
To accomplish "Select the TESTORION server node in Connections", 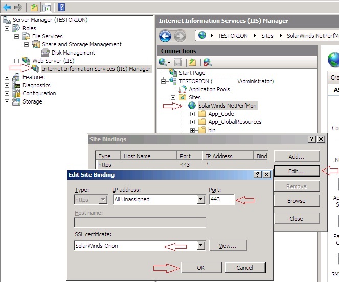I will pyautogui.click(x=226, y=81).
